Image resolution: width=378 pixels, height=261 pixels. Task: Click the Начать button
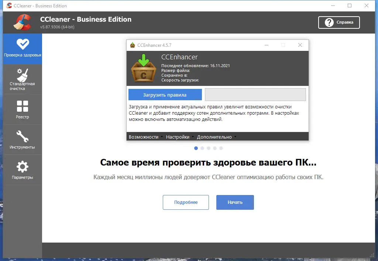[x=235, y=202]
